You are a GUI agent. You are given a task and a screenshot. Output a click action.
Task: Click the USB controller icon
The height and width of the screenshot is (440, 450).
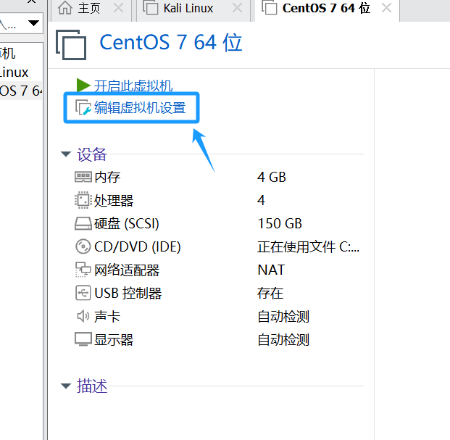click(x=83, y=294)
